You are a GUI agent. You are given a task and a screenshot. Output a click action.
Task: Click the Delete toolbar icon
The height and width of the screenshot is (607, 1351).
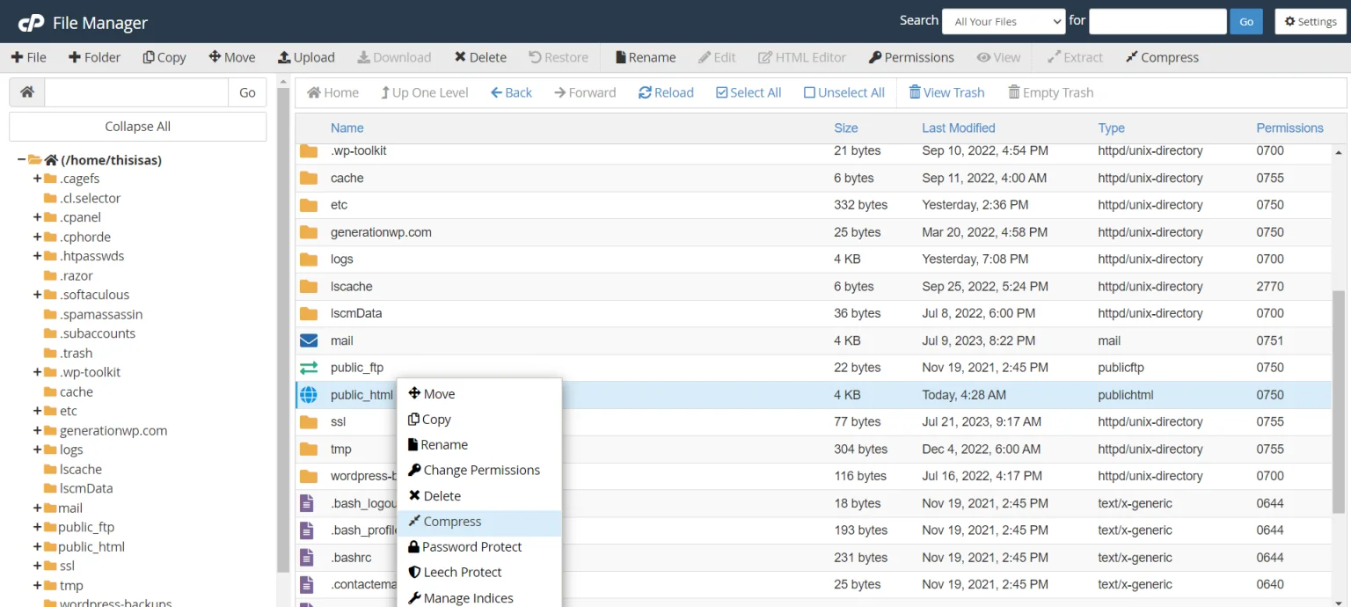(460, 57)
